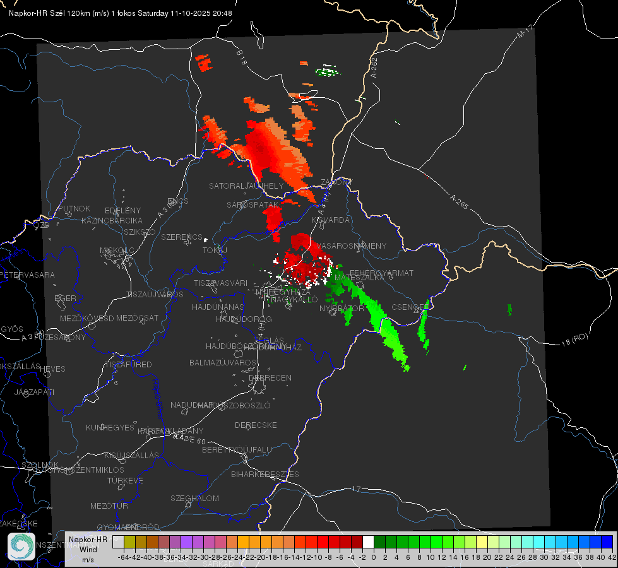The image size is (618, 568).
Task: Select the pale yellow swatch in the wind legend
Action: pyautogui.click(x=482, y=541)
